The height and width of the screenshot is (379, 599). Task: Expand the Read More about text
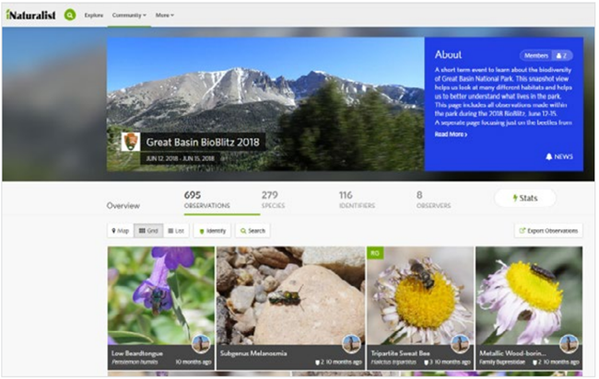pyautogui.click(x=451, y=134)
